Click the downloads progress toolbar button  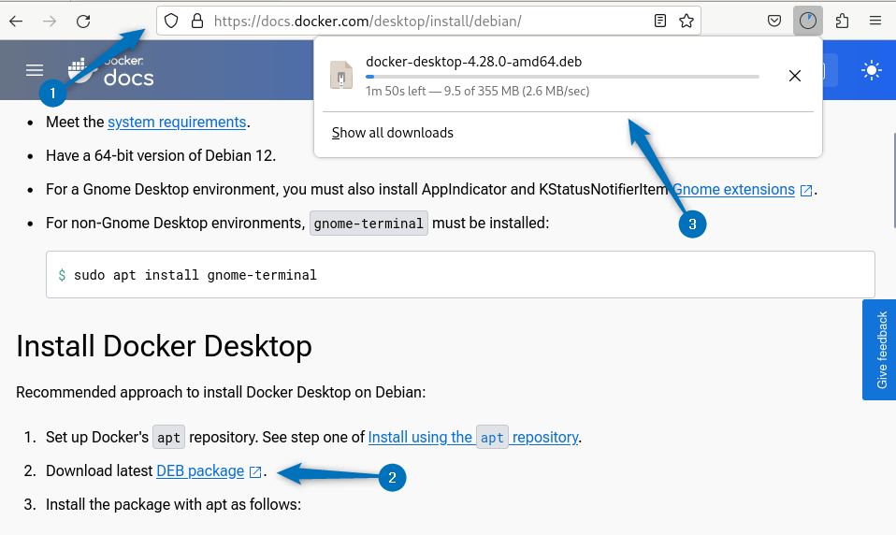(807, 21)
